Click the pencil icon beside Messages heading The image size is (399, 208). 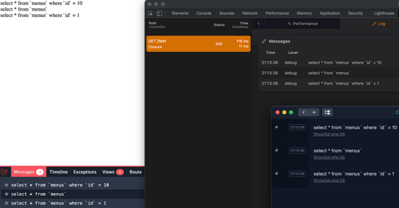[x=264, y=41]
